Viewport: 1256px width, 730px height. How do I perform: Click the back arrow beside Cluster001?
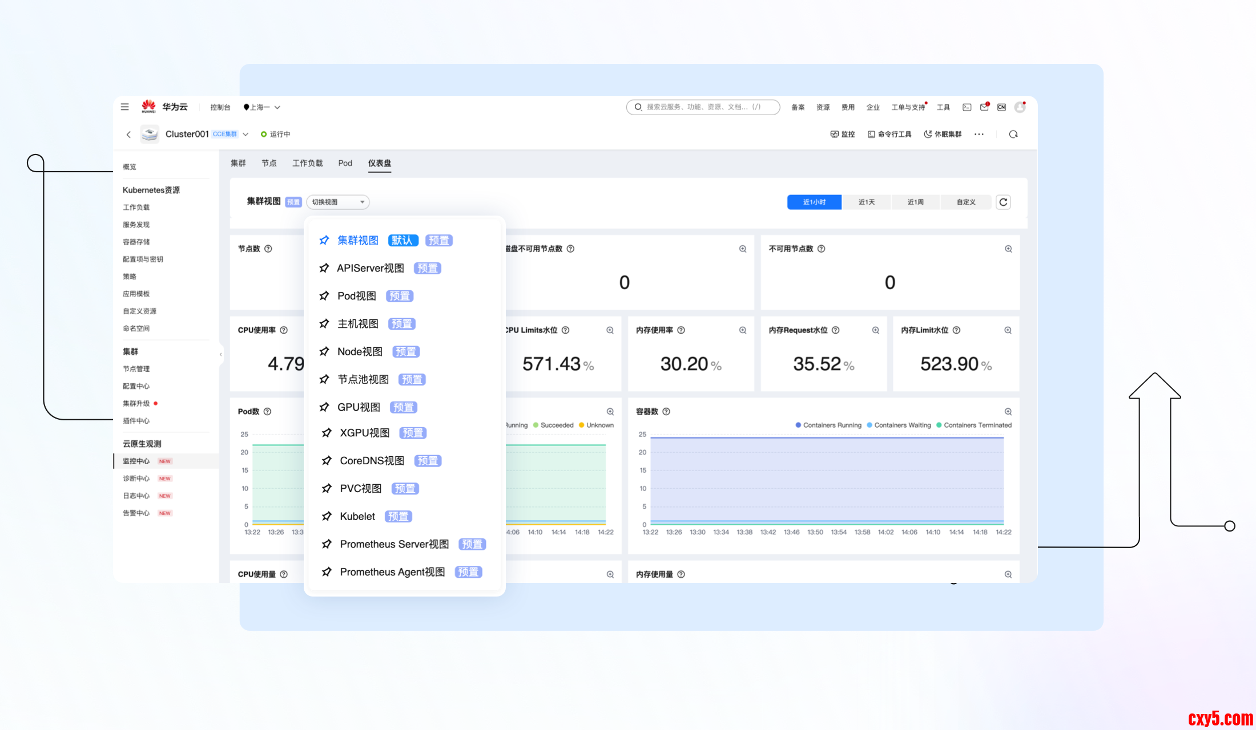coord(128,135)
